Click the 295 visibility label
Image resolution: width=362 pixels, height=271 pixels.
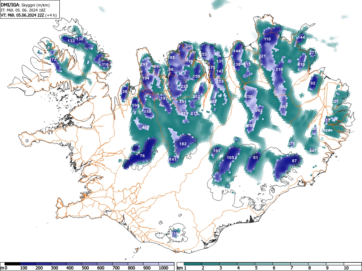coord(250,125)
